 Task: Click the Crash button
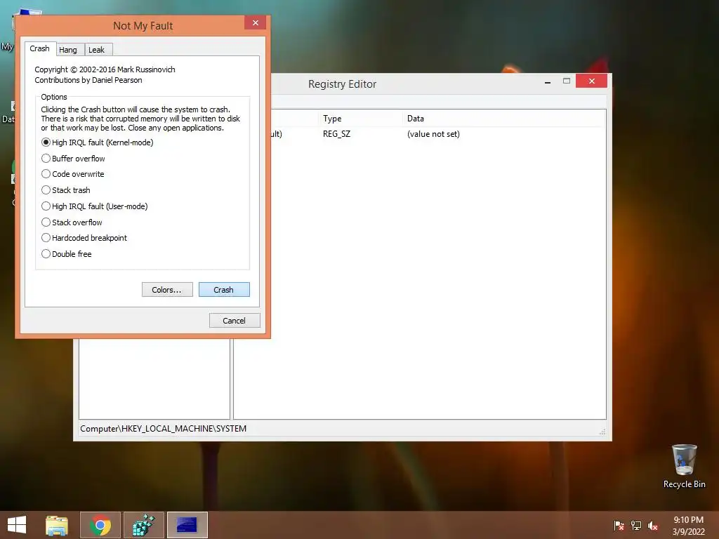tap(224, 290)
